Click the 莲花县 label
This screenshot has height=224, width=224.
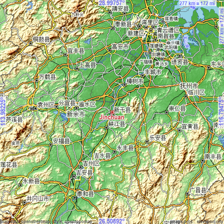pos(9,164)
